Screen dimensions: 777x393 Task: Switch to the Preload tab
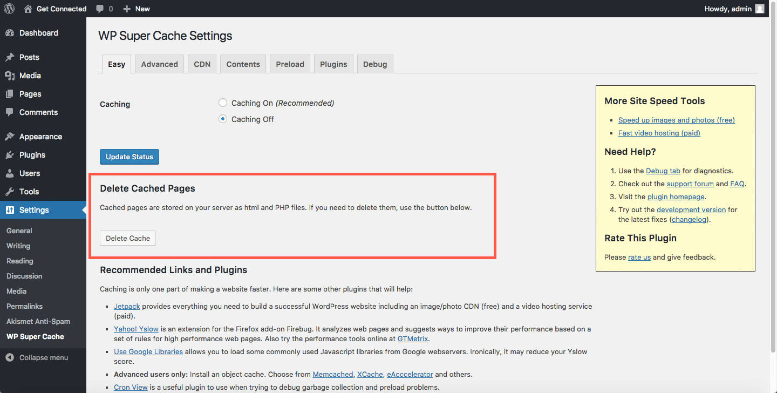[290, 64]
